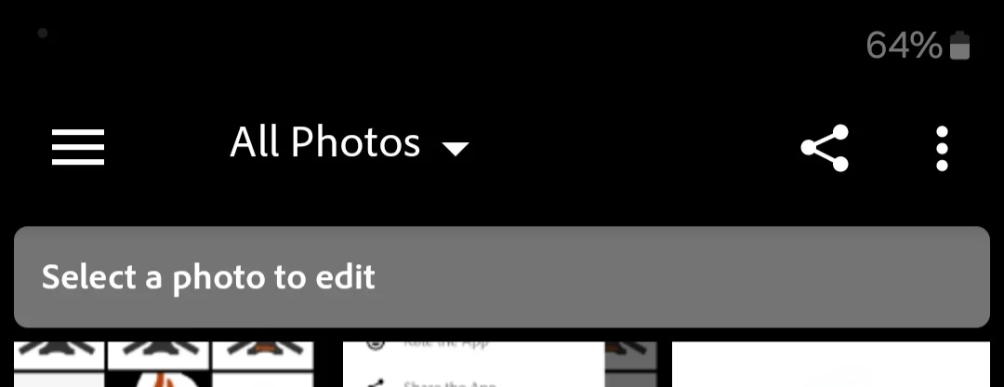
Task: Tap the orange logo inside the first thumbnail
Action: point(159,380)
